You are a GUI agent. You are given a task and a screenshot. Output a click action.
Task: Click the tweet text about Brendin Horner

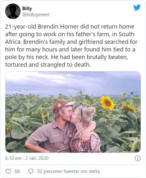(x=71, y=45)
